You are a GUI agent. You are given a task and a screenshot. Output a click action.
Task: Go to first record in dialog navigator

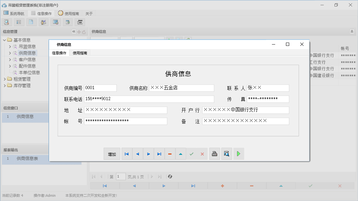[x=127, y=154]
